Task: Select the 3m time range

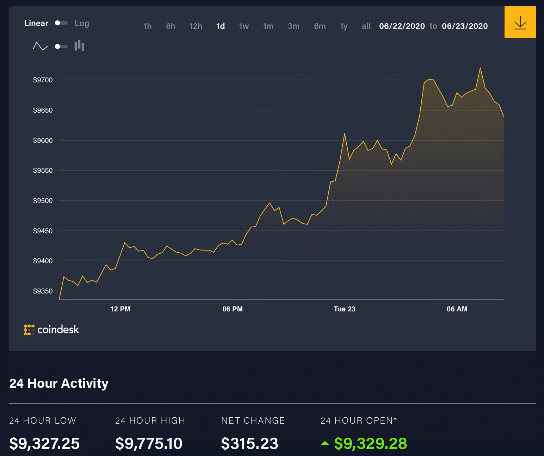Action: coord(293,26)
